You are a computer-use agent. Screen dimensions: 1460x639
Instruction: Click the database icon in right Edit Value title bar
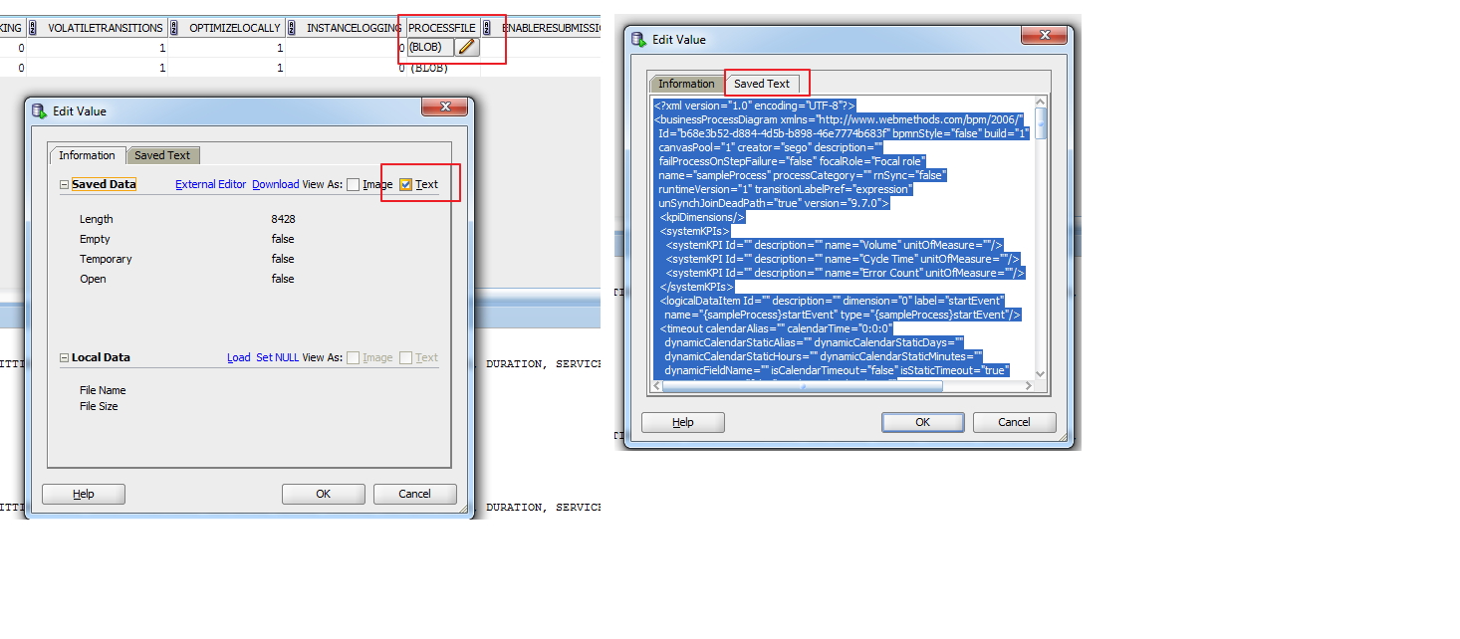tap(638, 40)
